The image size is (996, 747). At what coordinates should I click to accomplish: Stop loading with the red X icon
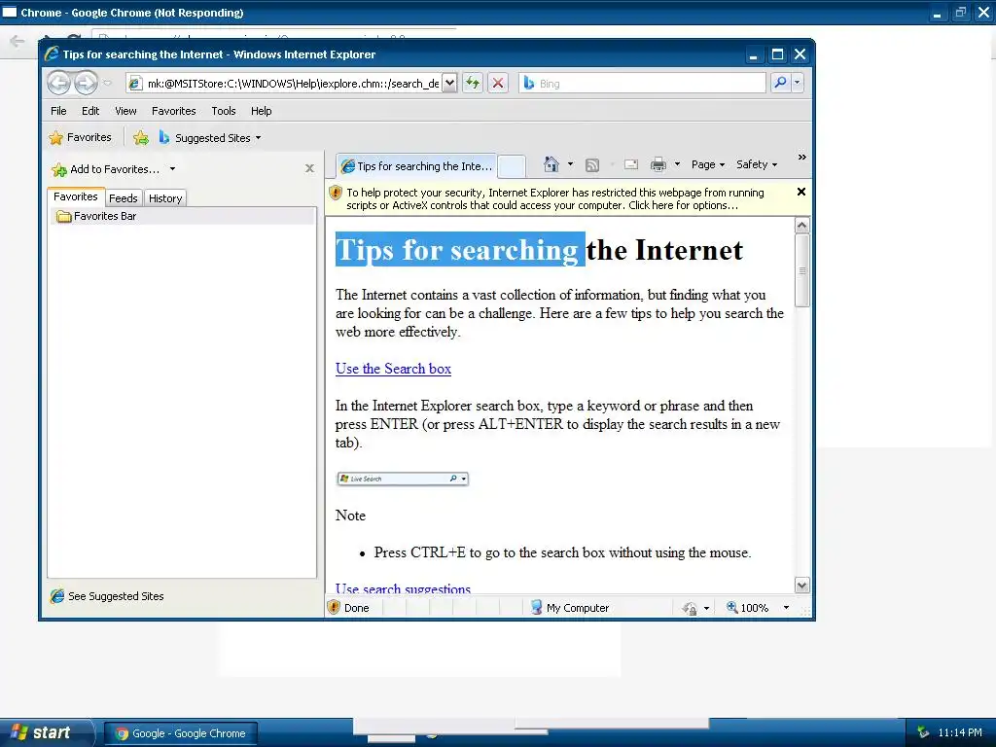(498, 84)
